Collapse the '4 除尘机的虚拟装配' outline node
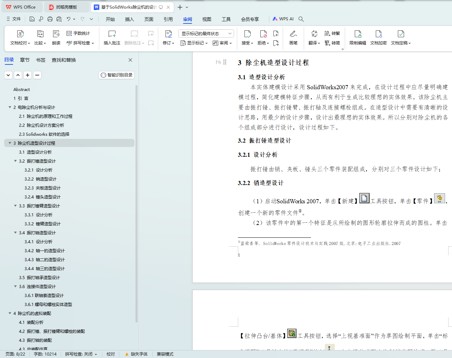The height and width of the screenshot is (358, 452). pyautogui.click(x=10, y=313)
